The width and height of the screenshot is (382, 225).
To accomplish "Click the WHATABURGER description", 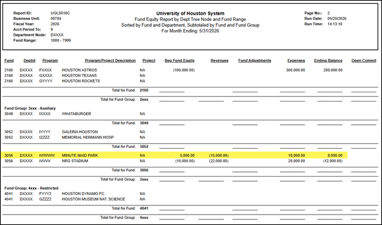I will click(x=77, y=114).
